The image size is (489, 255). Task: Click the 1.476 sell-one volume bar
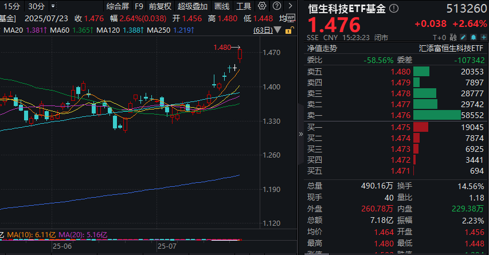(437, 115)
